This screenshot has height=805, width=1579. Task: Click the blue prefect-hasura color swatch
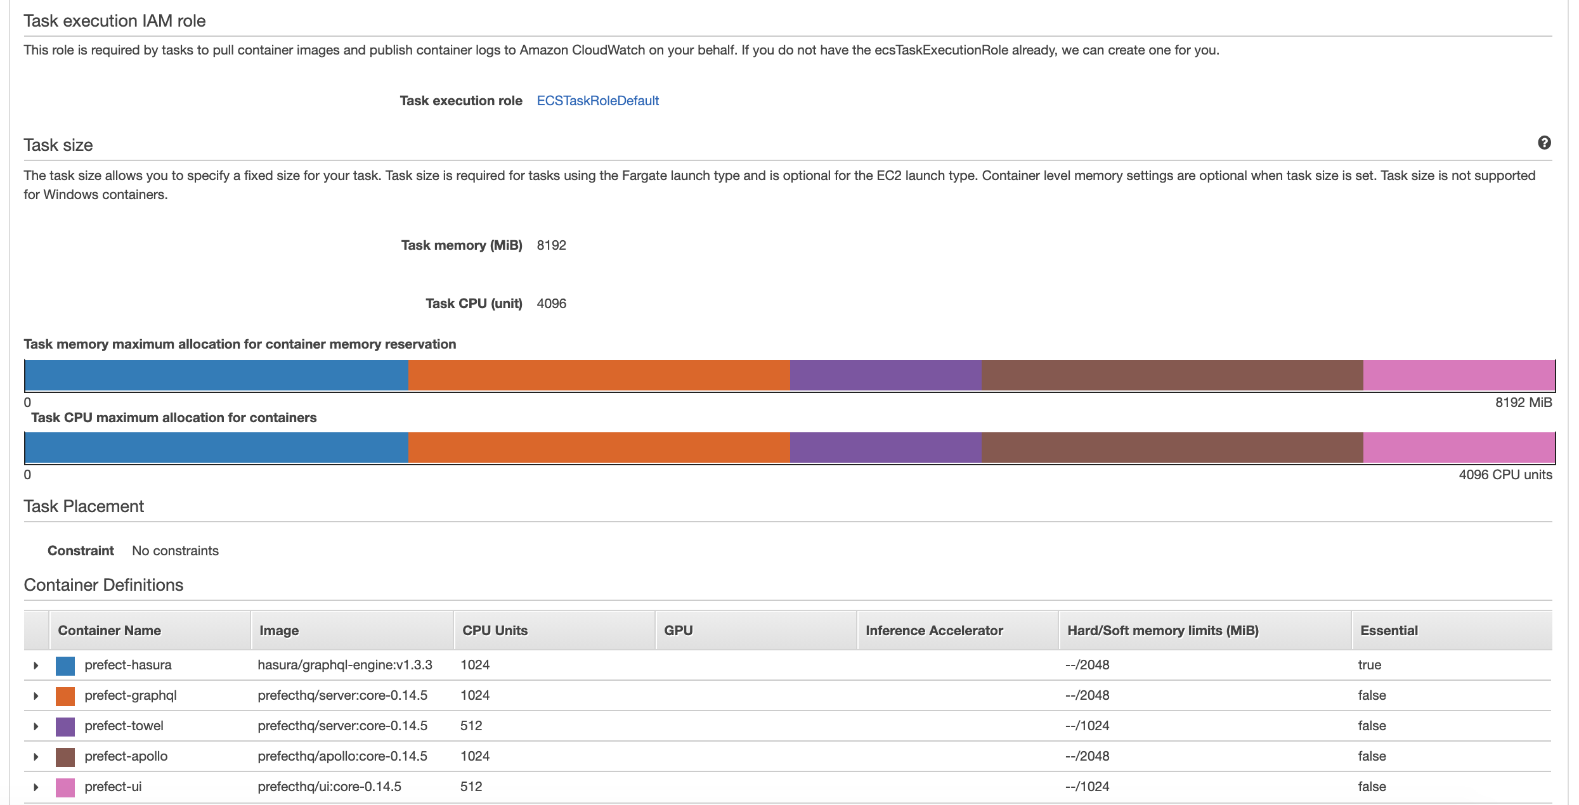pyautogui.click(x=65, y=666)
